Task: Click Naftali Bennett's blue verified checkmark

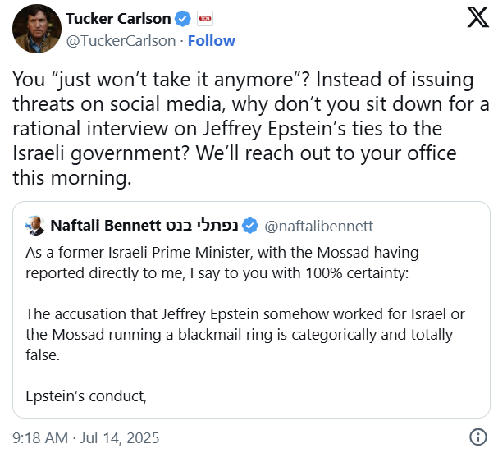Action: pos(250,226)
